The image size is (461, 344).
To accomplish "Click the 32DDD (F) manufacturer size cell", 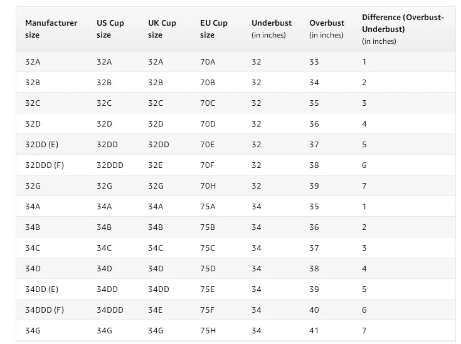I will coord(45,165).
